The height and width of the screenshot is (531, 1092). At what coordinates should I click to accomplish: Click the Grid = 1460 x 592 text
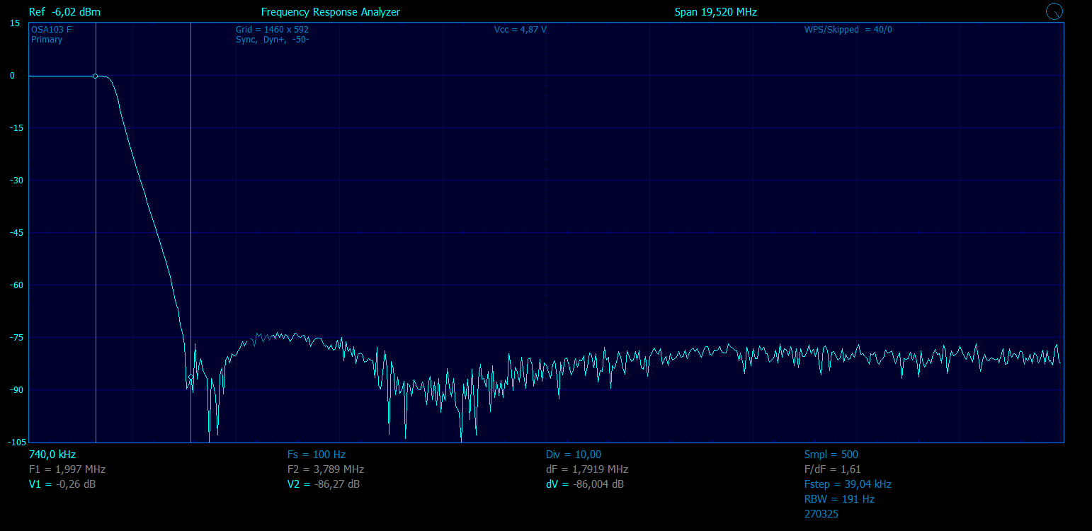pyautogui.click(x=272, y=30)
